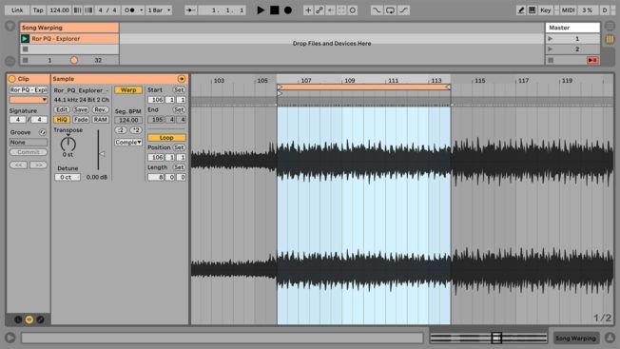Toggle Draw Mode pencil icon
Screen dimensions: 620x349
pyautogui.click(x=521, y=10)
